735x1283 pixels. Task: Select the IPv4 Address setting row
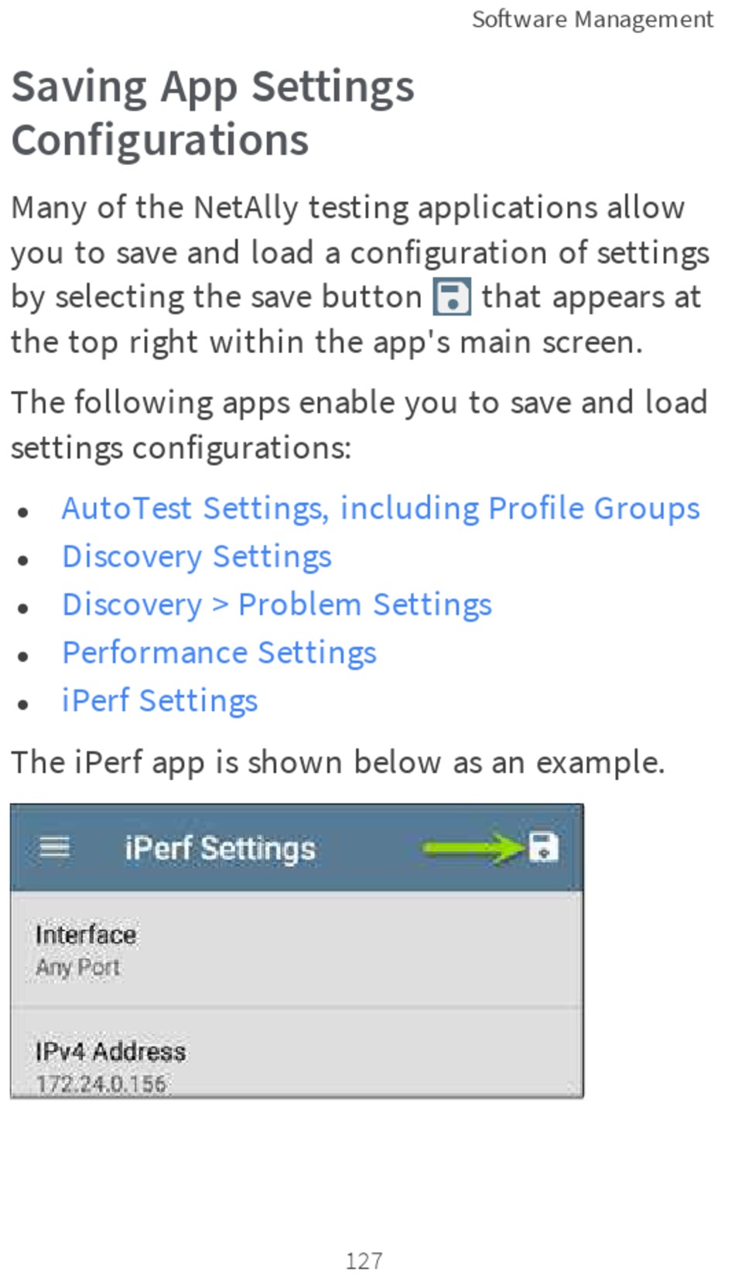pyautogui.click(x=296, y=1053)
